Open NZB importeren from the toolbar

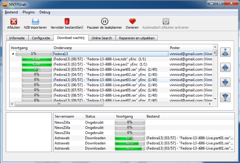click(x=35, y=22)
